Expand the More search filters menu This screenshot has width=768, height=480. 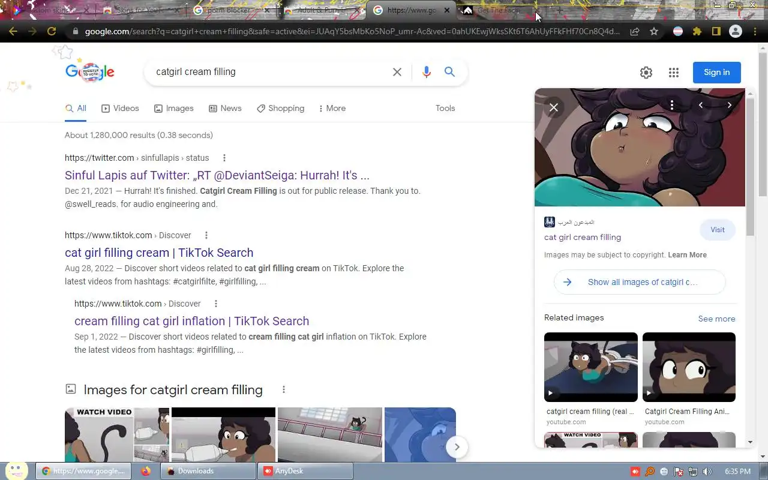pos(332,109)
